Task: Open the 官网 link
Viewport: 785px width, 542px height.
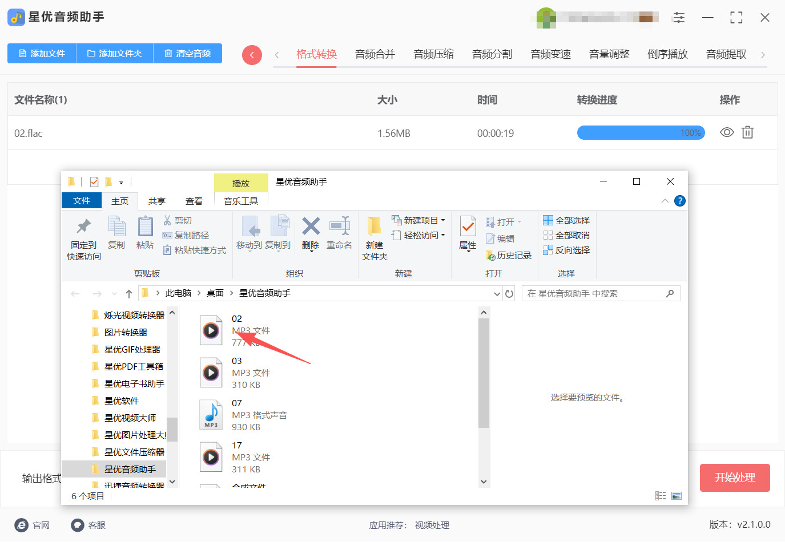Action: (33, 525)
